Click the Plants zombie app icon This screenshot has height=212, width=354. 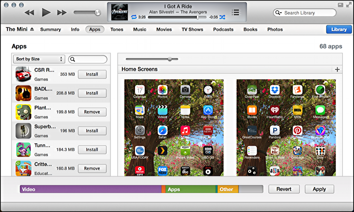point(24,112)
